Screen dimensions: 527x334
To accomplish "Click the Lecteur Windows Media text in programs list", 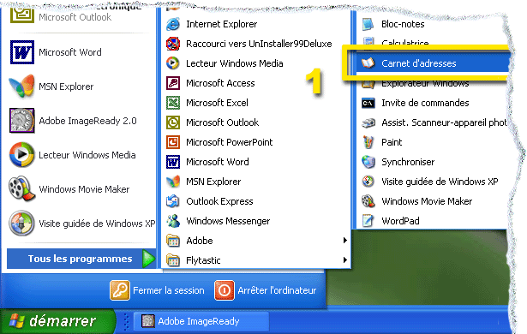I will 235,63.
